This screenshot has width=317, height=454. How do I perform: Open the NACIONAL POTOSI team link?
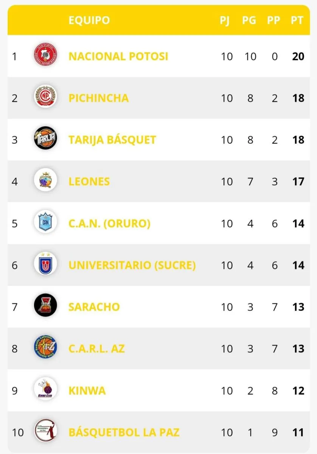coord(118,56)
